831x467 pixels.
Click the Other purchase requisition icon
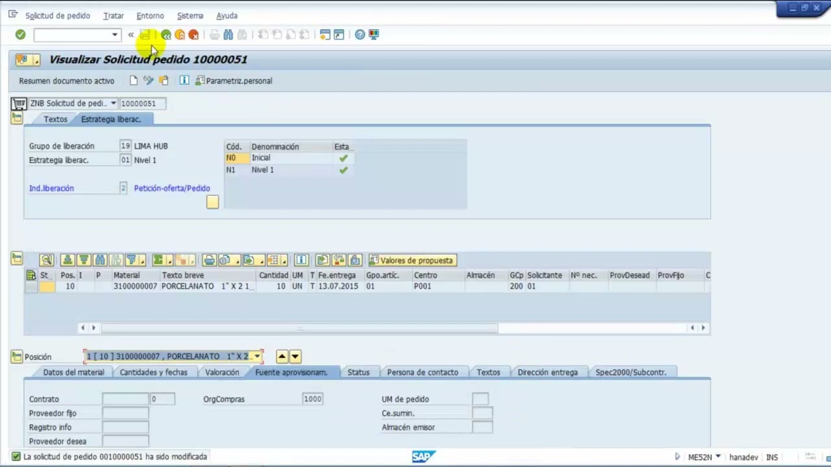pyautogui.click(x=164, y=80)
